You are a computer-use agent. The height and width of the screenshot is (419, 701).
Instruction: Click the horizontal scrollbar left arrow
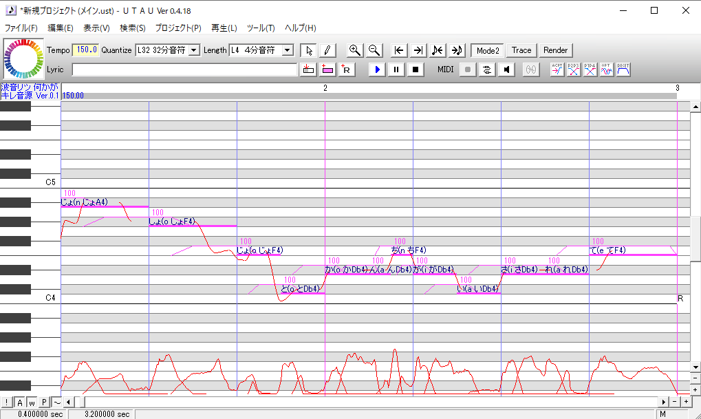(68, 402)
